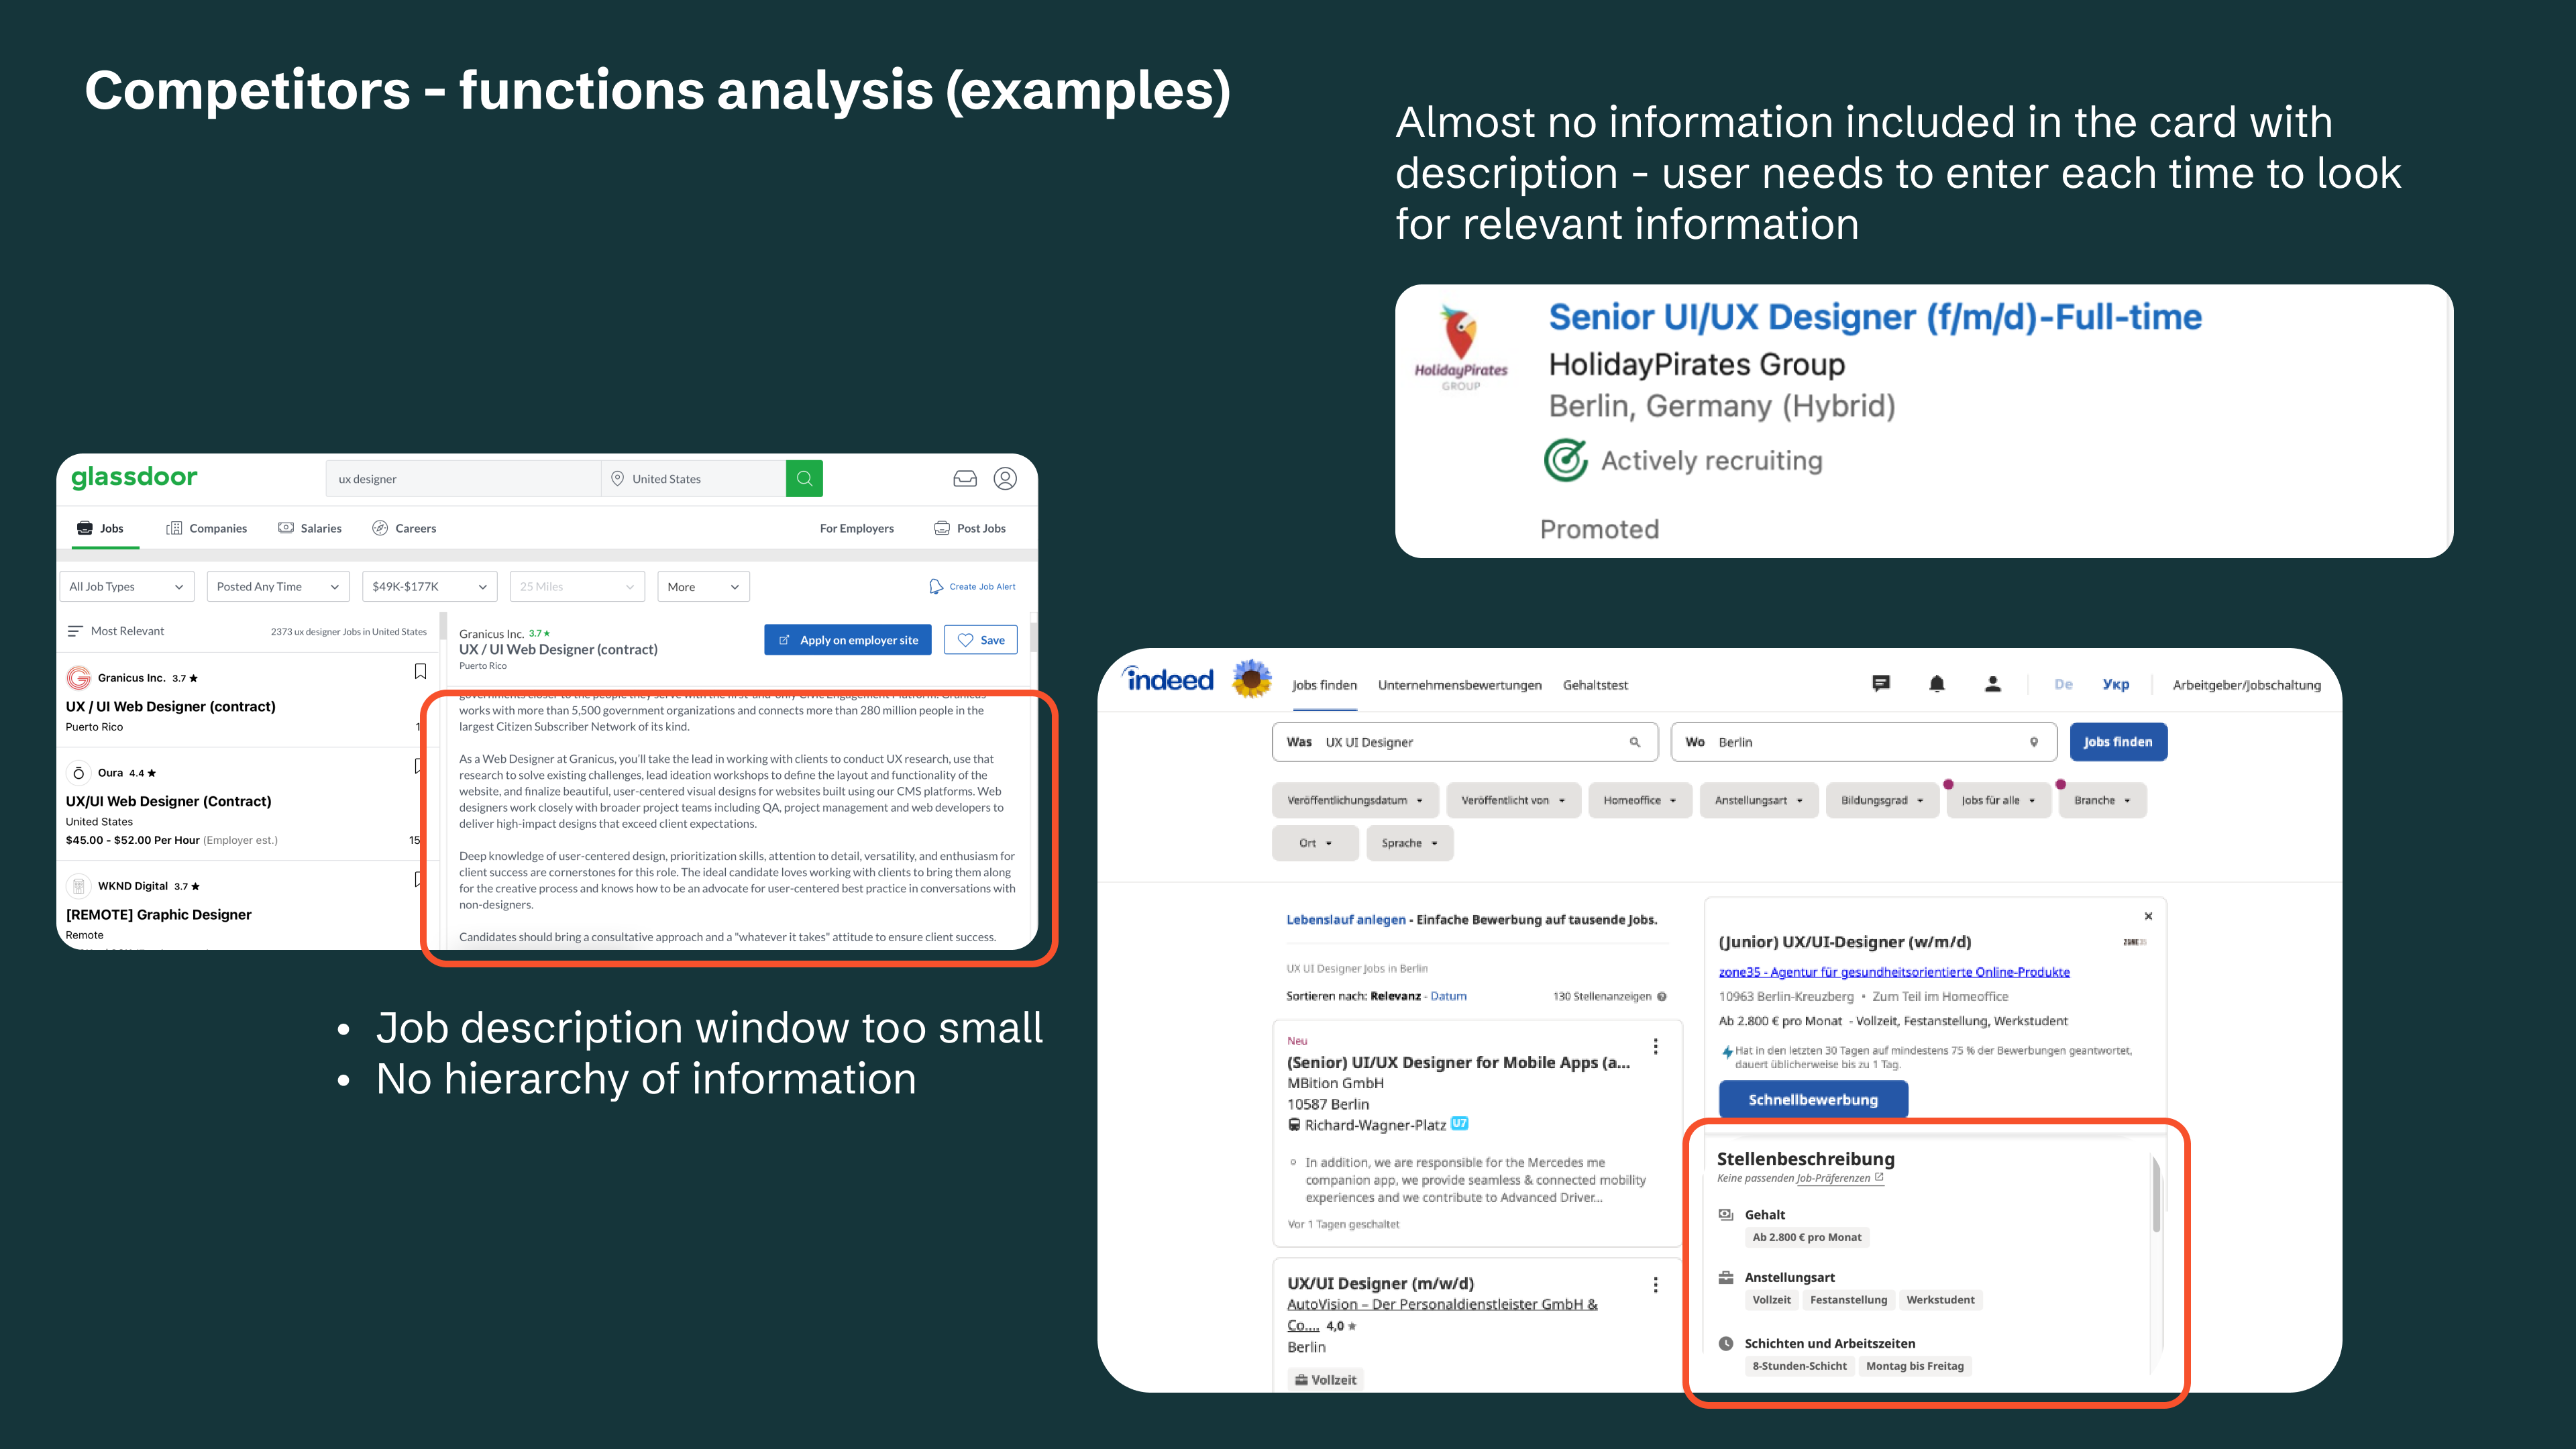Screen dimensions: 2576x1449
Task: Open the Glassdoor profile avatar icon
Action: pos(1005,479)
